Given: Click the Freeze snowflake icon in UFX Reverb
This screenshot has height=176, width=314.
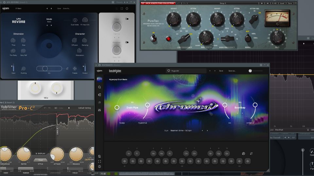Looking at the screenshot, I should pos(75,68).
